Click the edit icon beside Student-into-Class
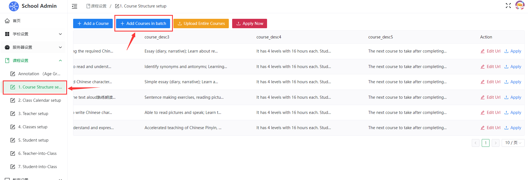The image size is (528, 180). 13,167
